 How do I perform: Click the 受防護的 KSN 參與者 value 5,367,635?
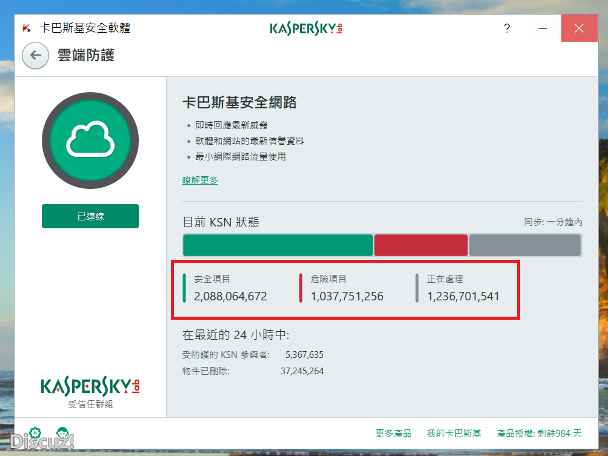point(304,354)
